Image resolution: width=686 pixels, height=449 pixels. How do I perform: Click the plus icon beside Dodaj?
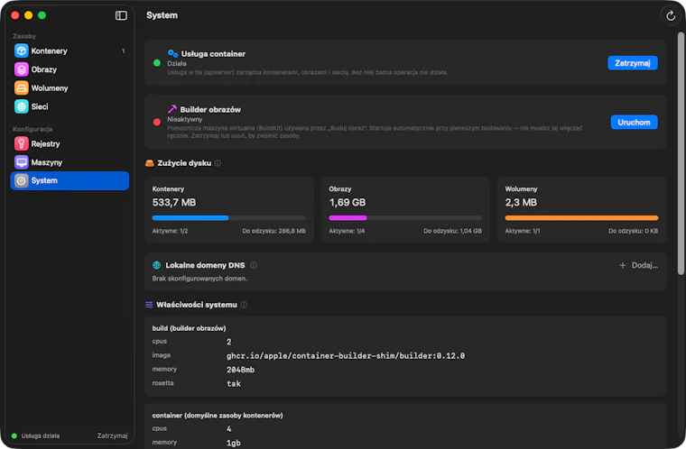point(623,265)
